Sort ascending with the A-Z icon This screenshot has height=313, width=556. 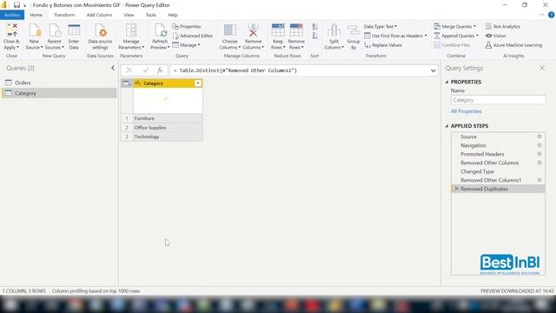click(x=314, y=27)
